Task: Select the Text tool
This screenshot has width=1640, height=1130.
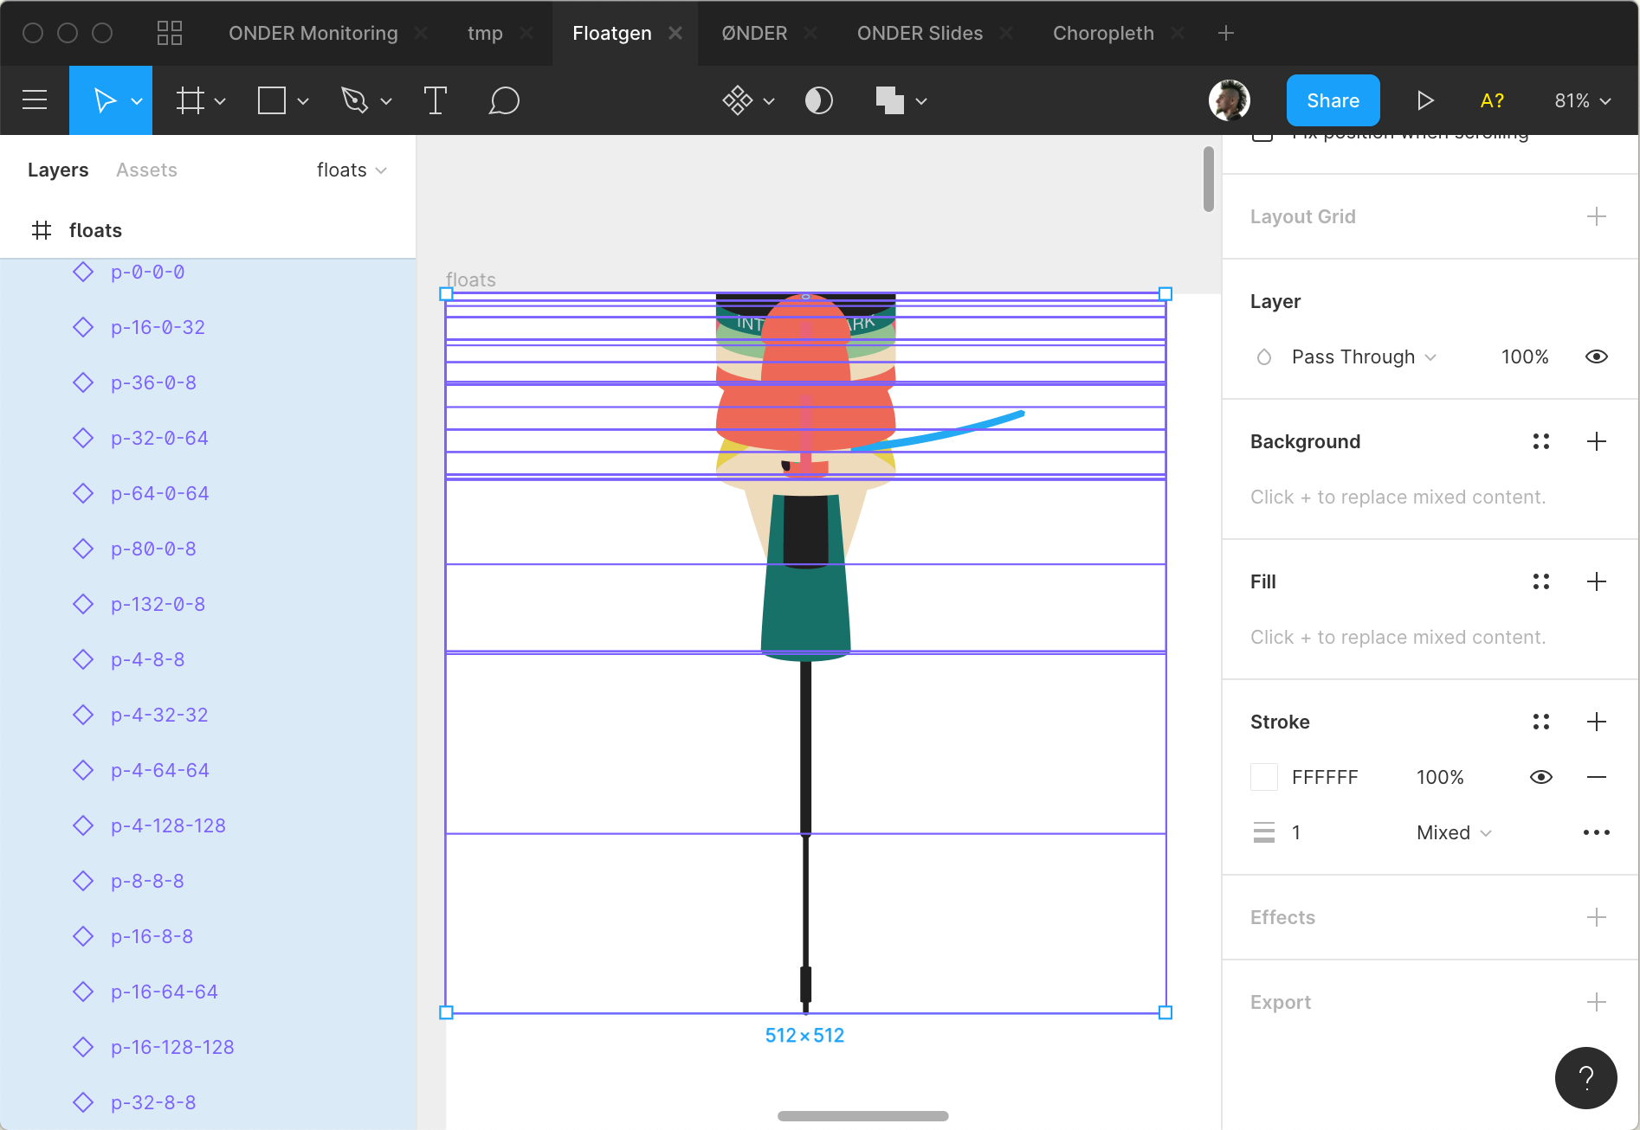Action: pyautogui.click(x=435, y=101)
